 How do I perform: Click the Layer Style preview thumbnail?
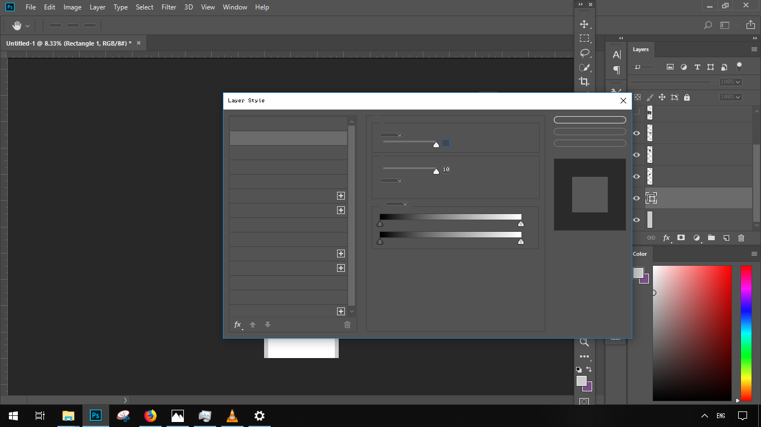(x=590, y=195)
